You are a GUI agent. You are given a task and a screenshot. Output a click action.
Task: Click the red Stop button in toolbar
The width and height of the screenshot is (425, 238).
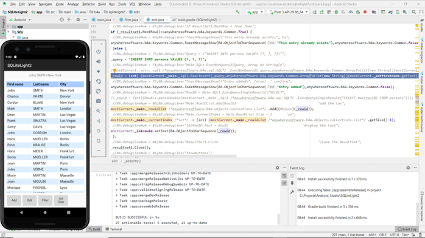[x=365, y=12]
